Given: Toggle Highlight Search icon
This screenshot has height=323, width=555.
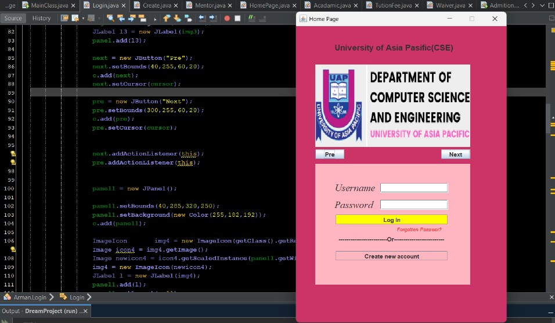Looking at the screenshot, I should click(x=142, y=18).
